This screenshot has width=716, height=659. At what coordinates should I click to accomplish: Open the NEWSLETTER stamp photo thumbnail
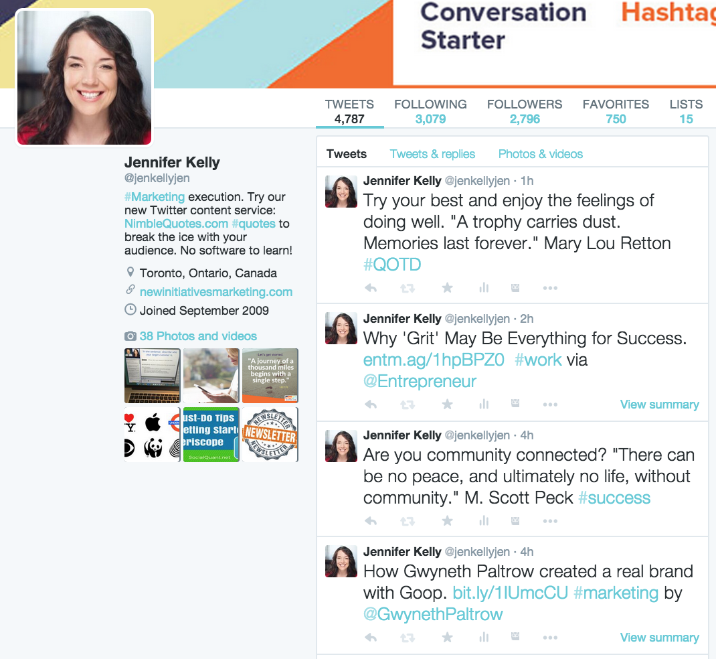click(270, 435)
